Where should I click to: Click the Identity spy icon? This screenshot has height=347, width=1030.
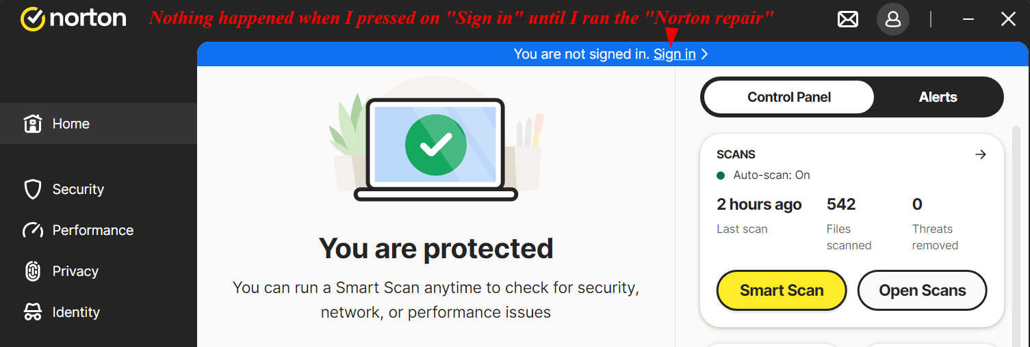(x=32, y=312)
